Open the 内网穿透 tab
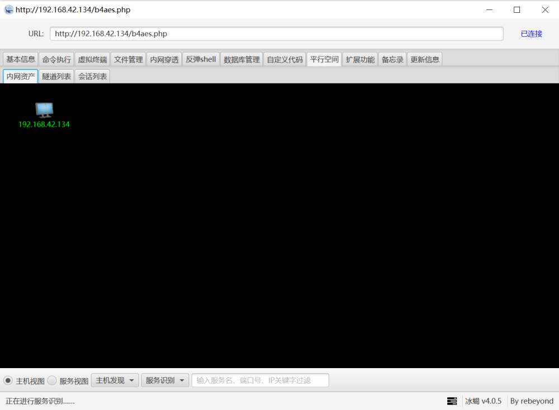The height and width of the screenshot is (410, 559). [x=164, y=59]
